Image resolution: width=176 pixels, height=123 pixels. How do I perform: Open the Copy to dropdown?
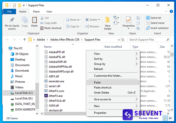(x=74, y=26)
